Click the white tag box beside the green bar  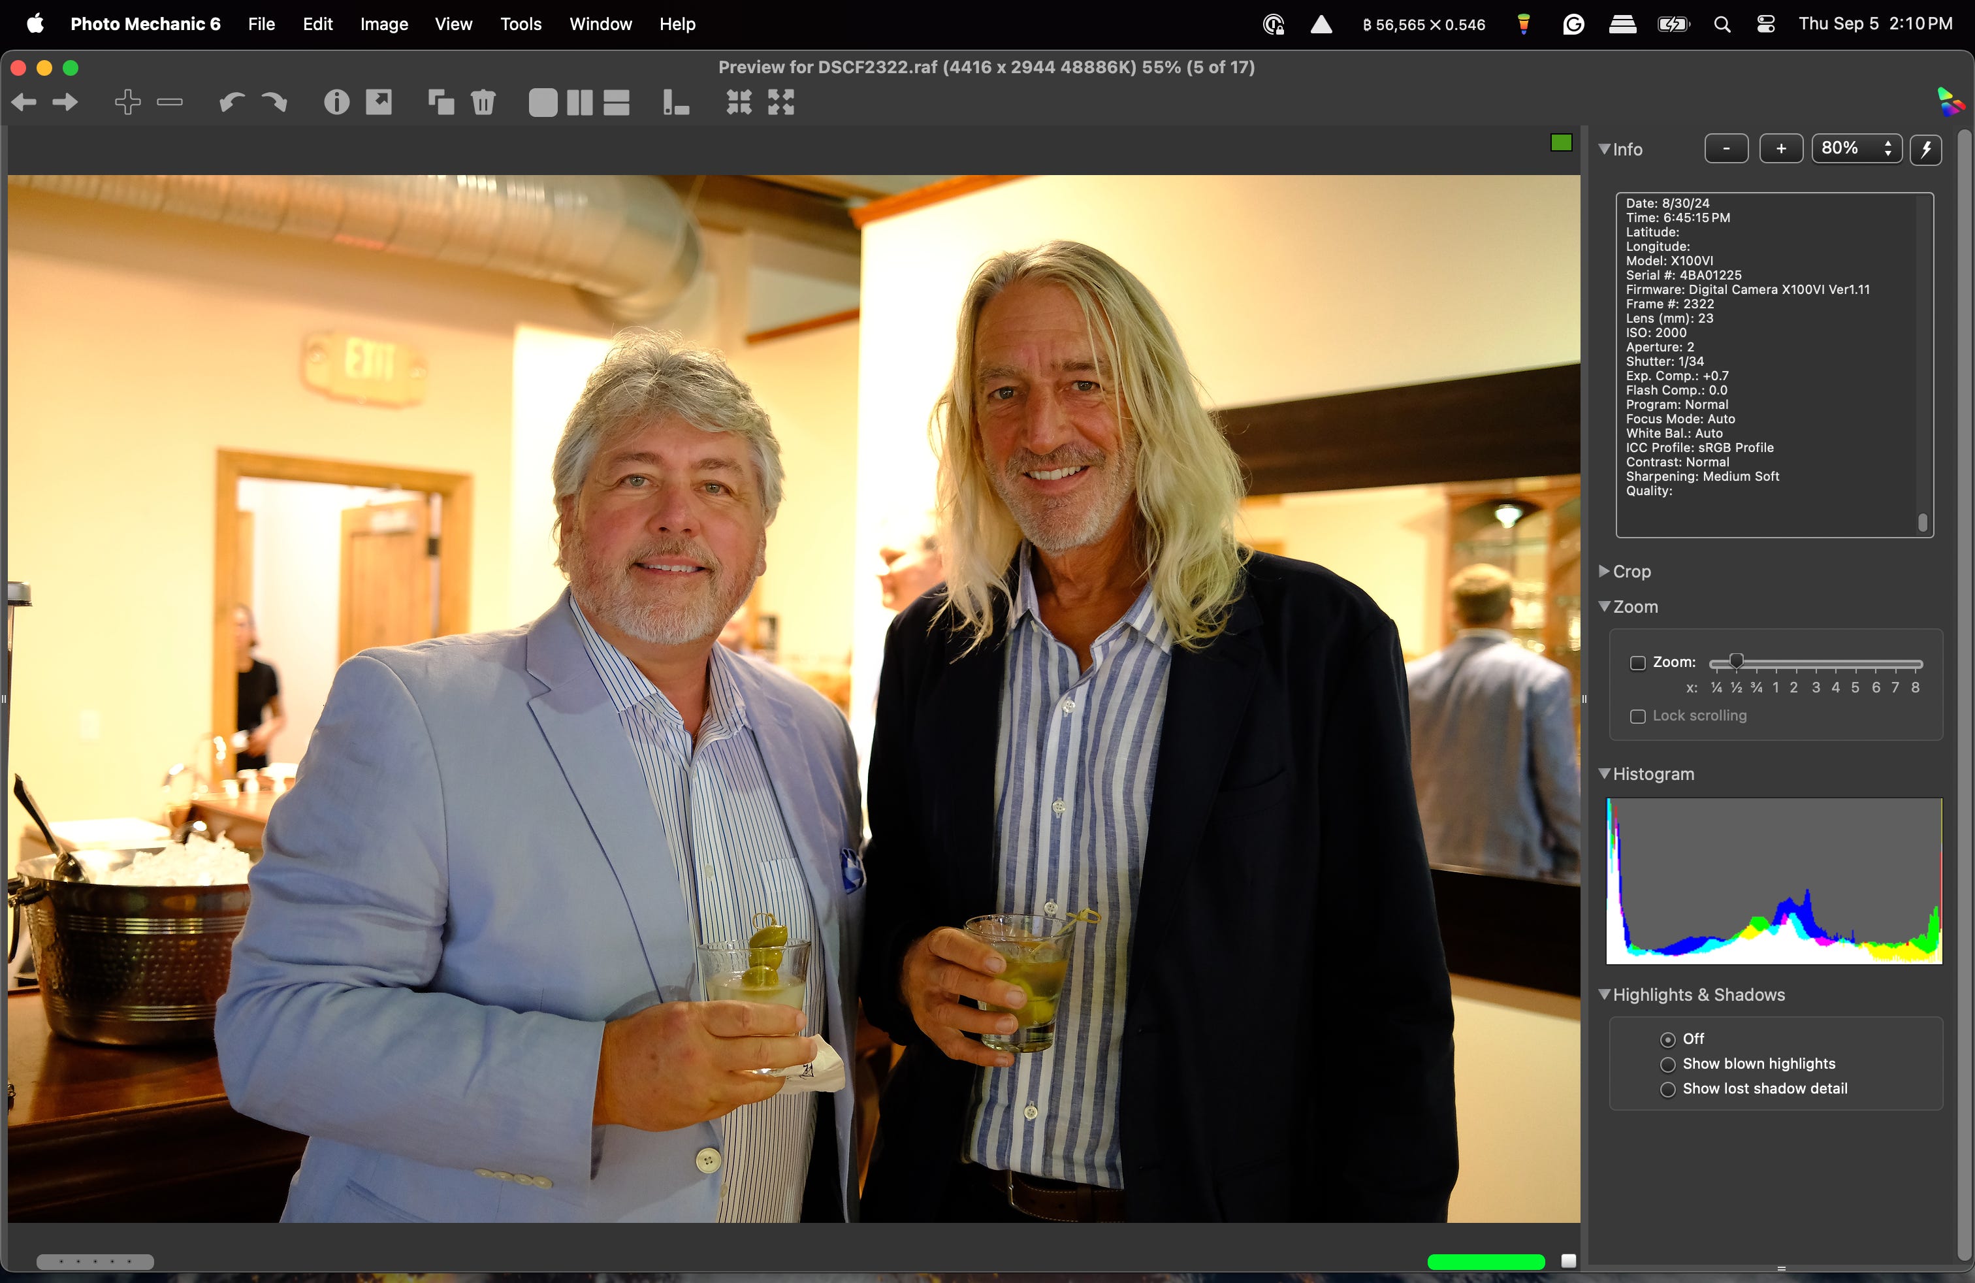tap(1568, 1261)
